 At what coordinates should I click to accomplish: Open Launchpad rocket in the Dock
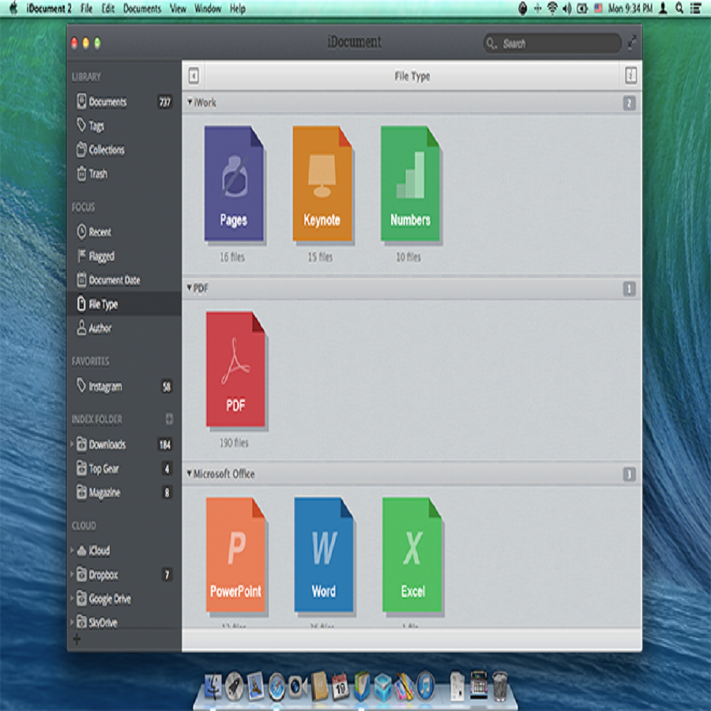(x=235, y=686)
